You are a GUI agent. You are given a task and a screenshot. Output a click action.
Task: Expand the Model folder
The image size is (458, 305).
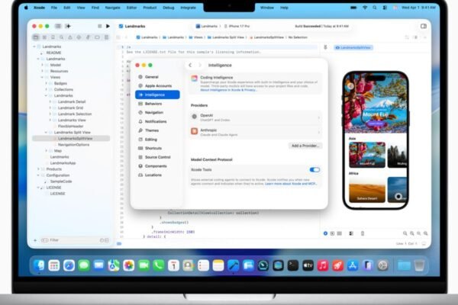coord(42,65)
